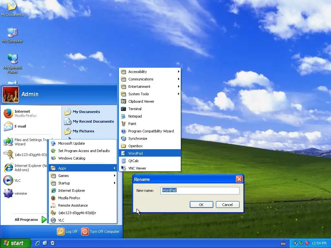The height and width of the screenshot is (248, 331).
Task: Launch the winmine mine icon
Action: [x=8, y=193]
